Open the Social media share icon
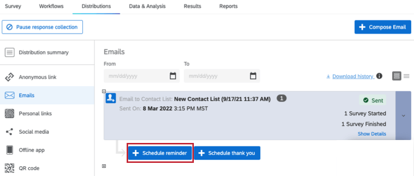The width and height of the screenshot is (414, 176). click(x=10, y=132)
